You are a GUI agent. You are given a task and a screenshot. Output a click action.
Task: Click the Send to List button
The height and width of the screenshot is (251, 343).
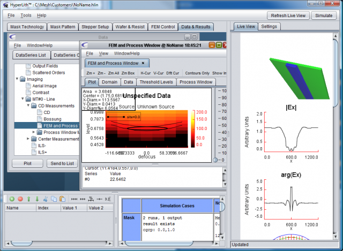pos(62,163)
